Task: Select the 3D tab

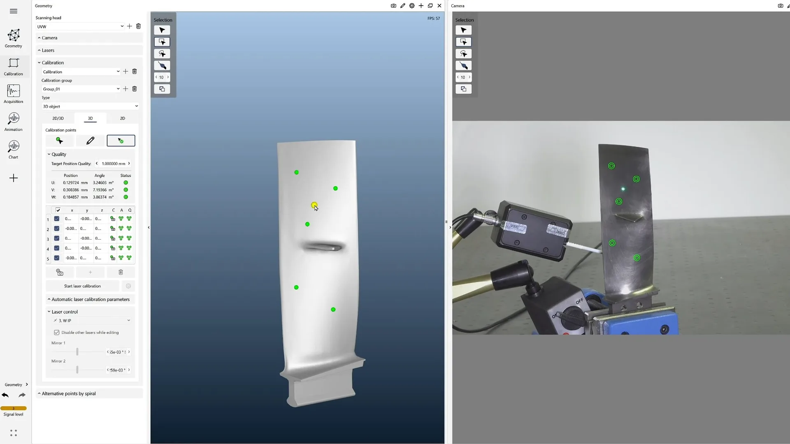Action: pos(90,118)
